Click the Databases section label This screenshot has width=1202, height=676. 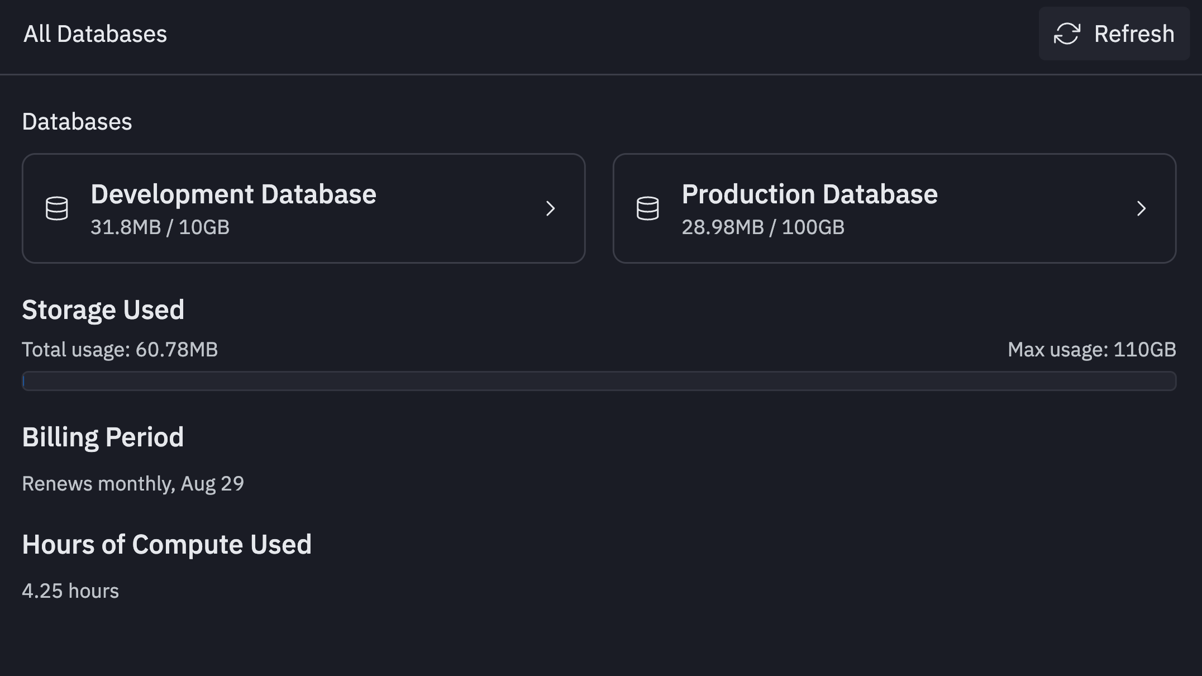tap(77, 121)
